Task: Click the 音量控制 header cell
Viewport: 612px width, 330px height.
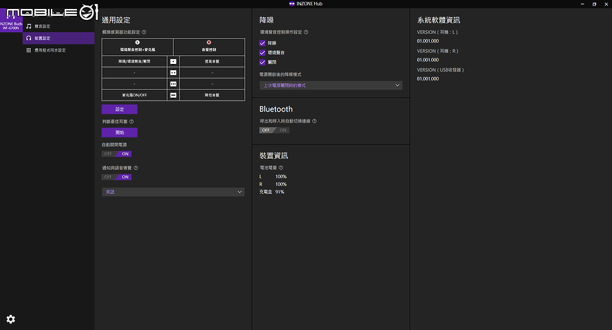Action: click(x=209, y=47)
